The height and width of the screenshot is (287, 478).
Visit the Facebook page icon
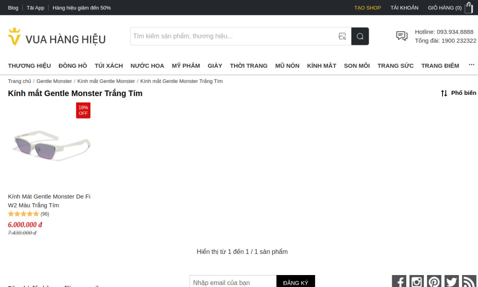pyautogui.click(x=399, y=281)
